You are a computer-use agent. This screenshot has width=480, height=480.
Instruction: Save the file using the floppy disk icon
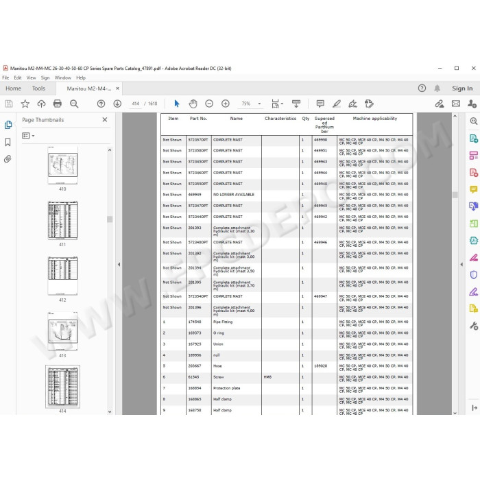pos(9,104)
